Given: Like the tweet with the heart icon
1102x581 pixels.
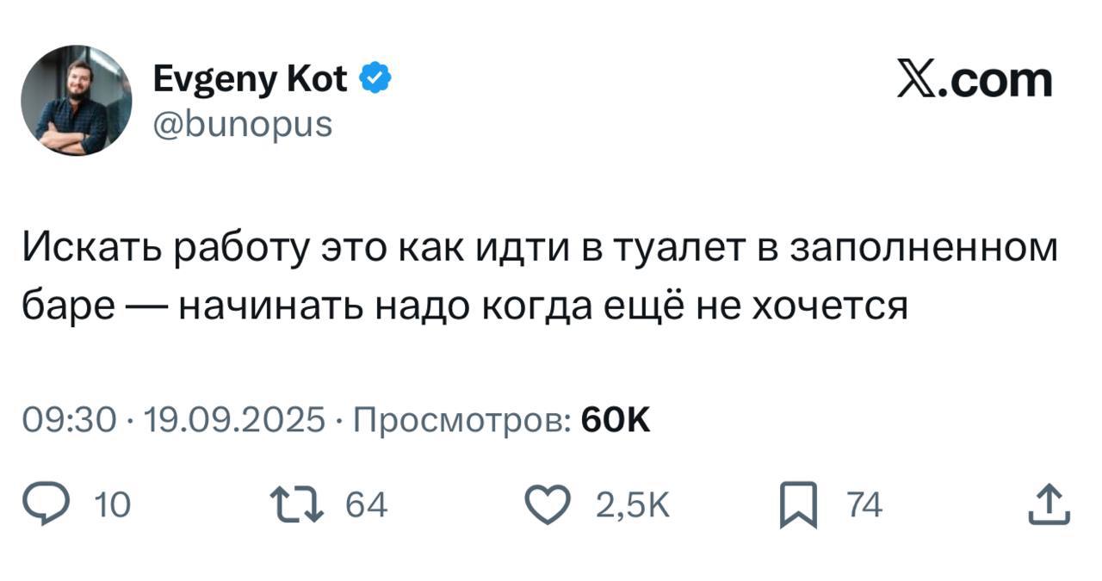Looking at the screenshot, I should click(548, 506).
